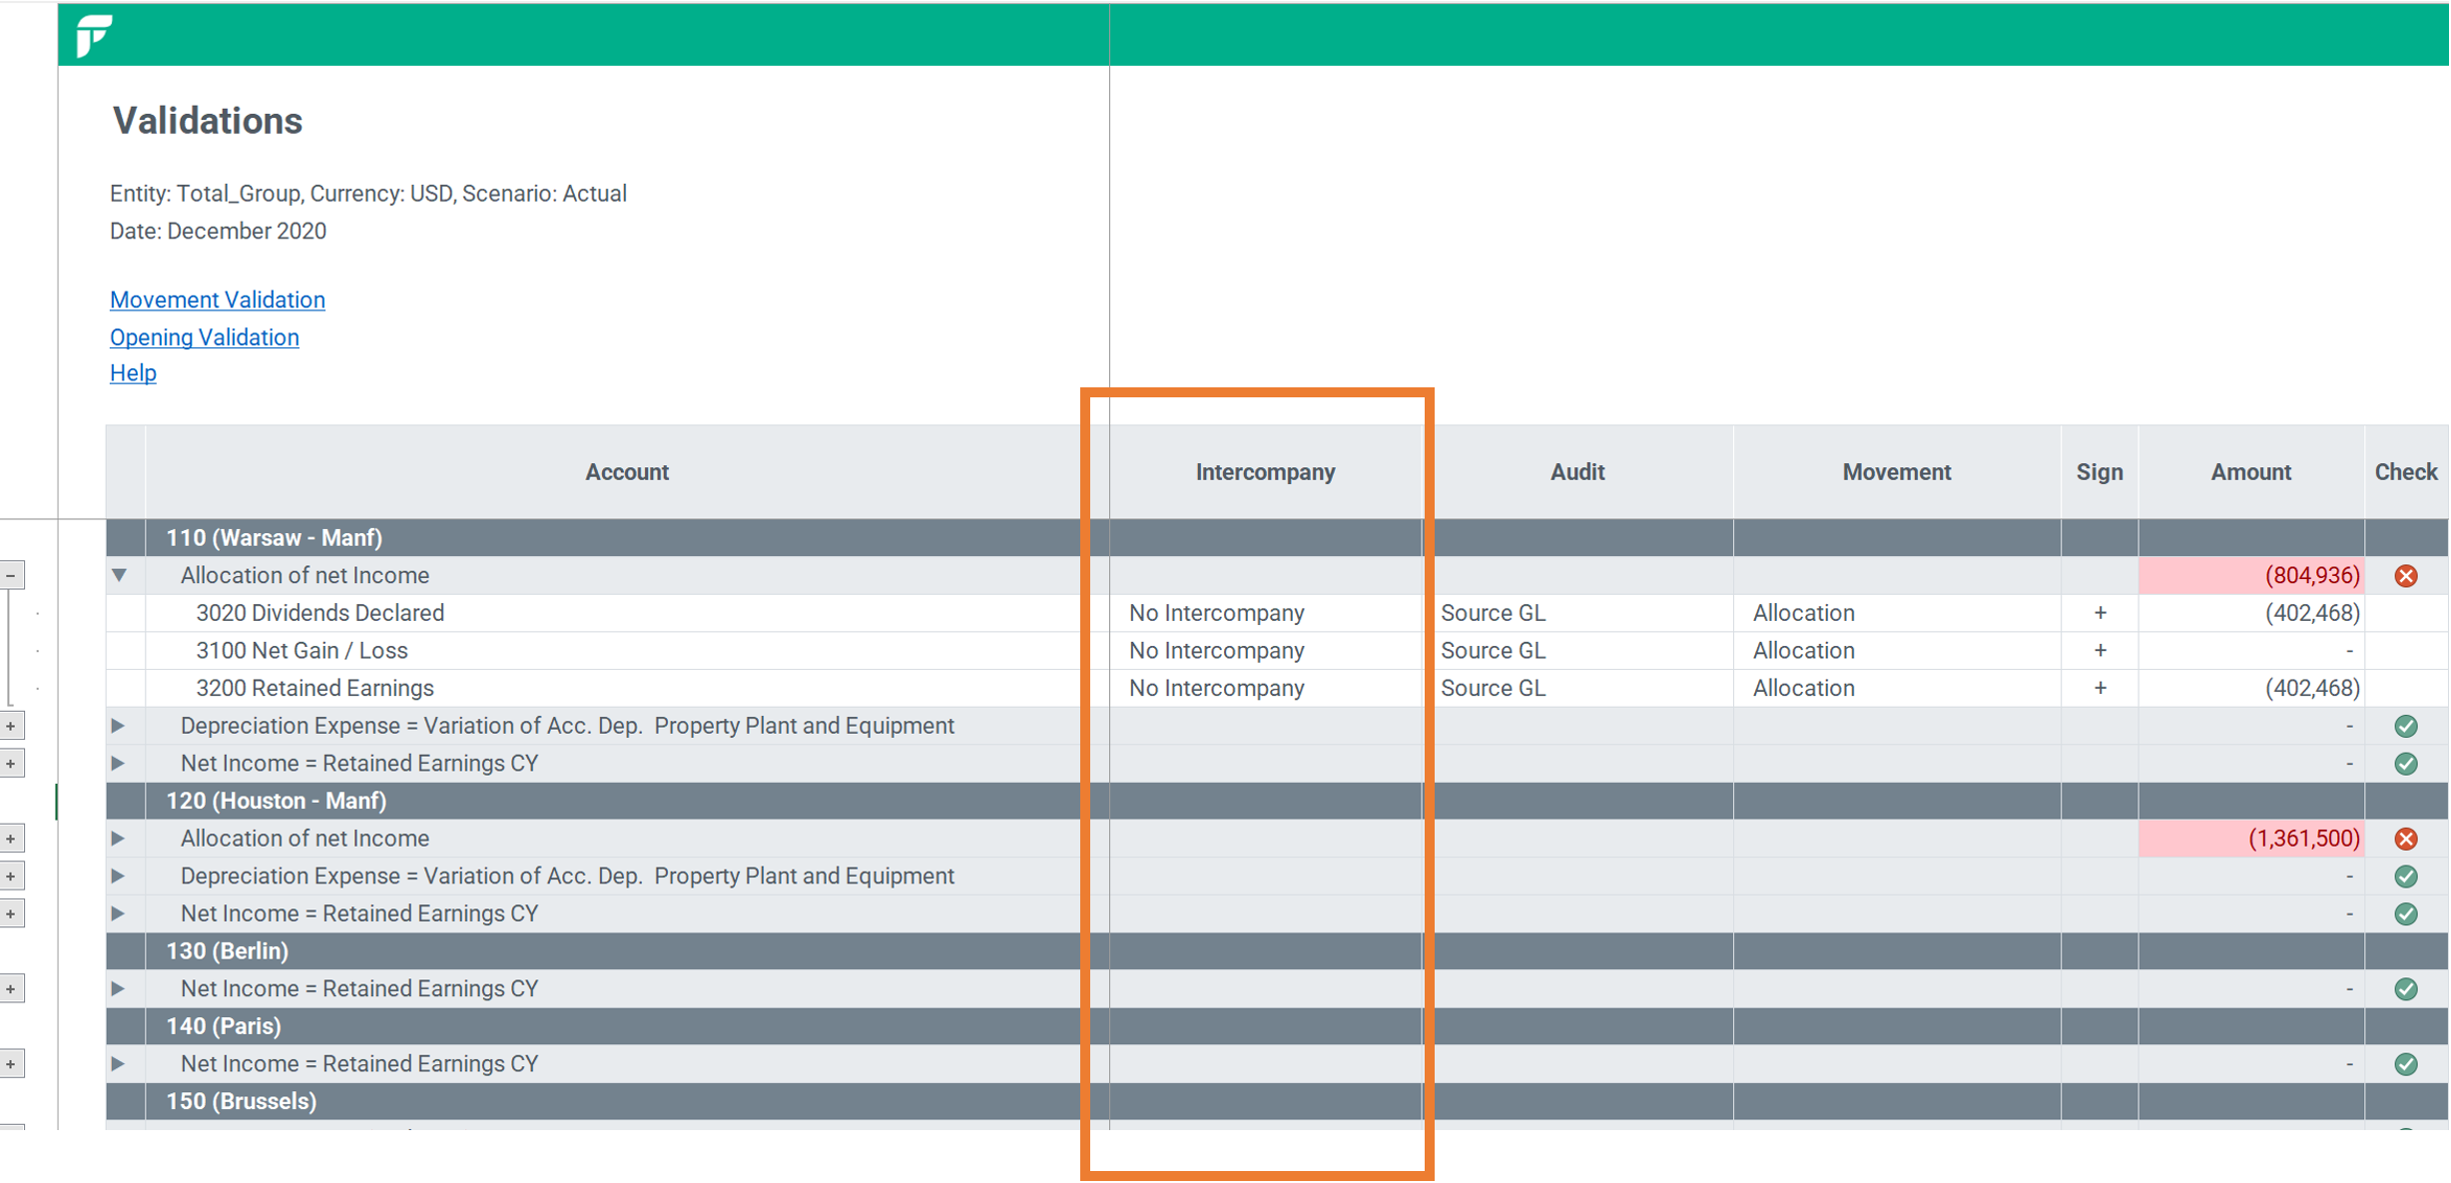The height and width of the screenshot is (1183, 2451).
Task: Select the 120 (Houston - Manf) entity header row
Action: [x=1277, y=801]
